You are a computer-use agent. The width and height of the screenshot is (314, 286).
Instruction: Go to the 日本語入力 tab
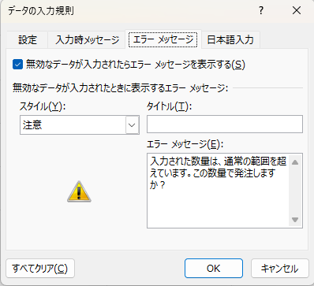(230, 39)
